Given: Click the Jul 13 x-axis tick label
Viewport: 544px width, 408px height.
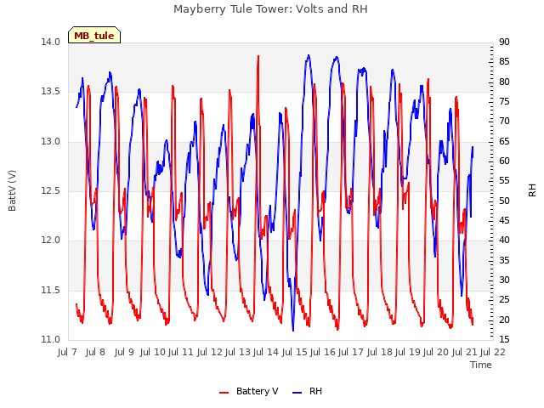Looking at the screenshot, I should point(238,353).
